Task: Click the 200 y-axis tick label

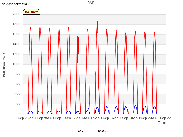Action: [17, 104]
